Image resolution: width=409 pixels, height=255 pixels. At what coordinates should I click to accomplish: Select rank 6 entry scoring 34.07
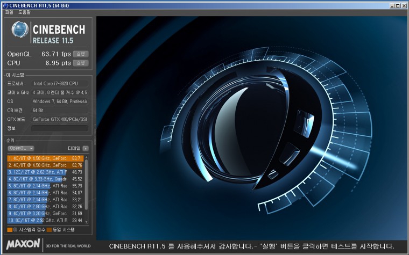click(x=45, y=193)
